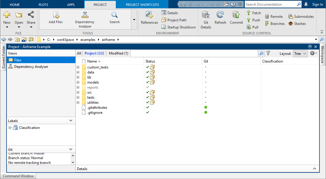
Task: Switch to the PLOTS tab
Action: click(x=43, y=5)
